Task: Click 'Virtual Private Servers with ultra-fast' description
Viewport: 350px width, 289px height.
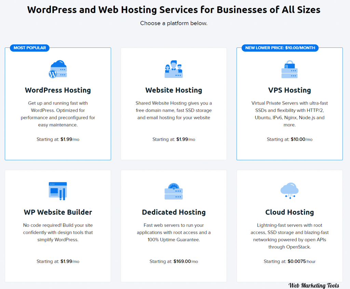Action: coord(290,114)
